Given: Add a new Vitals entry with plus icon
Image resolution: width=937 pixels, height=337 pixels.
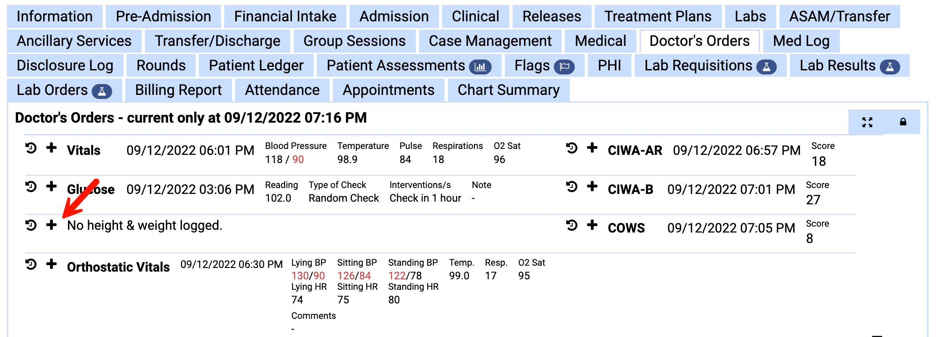Looking at the screenshot, I should pos(52,148).
